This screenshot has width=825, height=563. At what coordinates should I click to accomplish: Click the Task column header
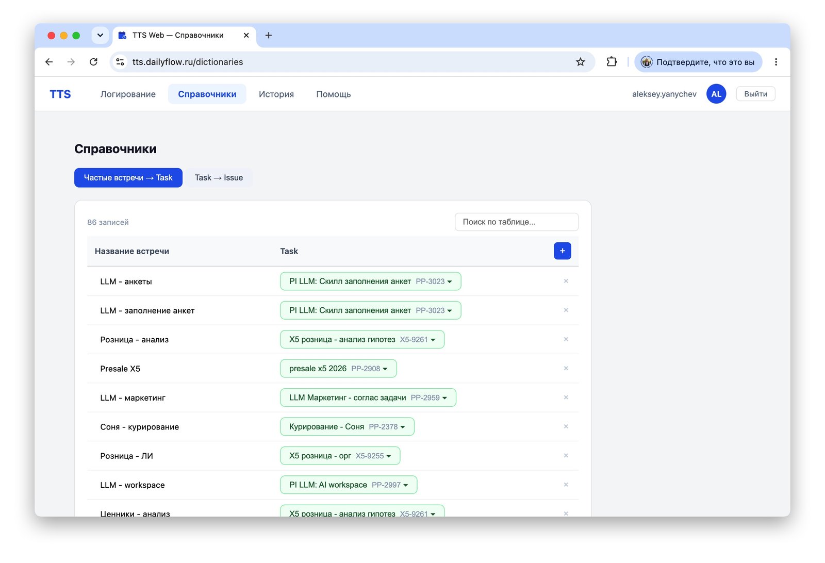click(x=289, y=251)
